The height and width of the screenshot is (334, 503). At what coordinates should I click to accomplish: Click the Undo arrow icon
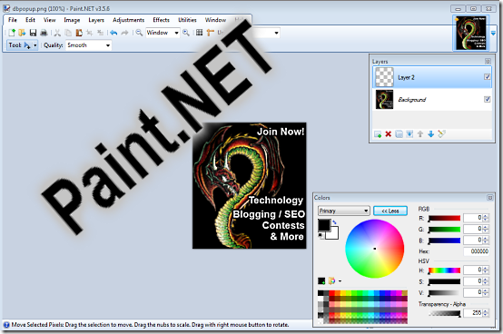pyautogui.click(x=113, y=33)
